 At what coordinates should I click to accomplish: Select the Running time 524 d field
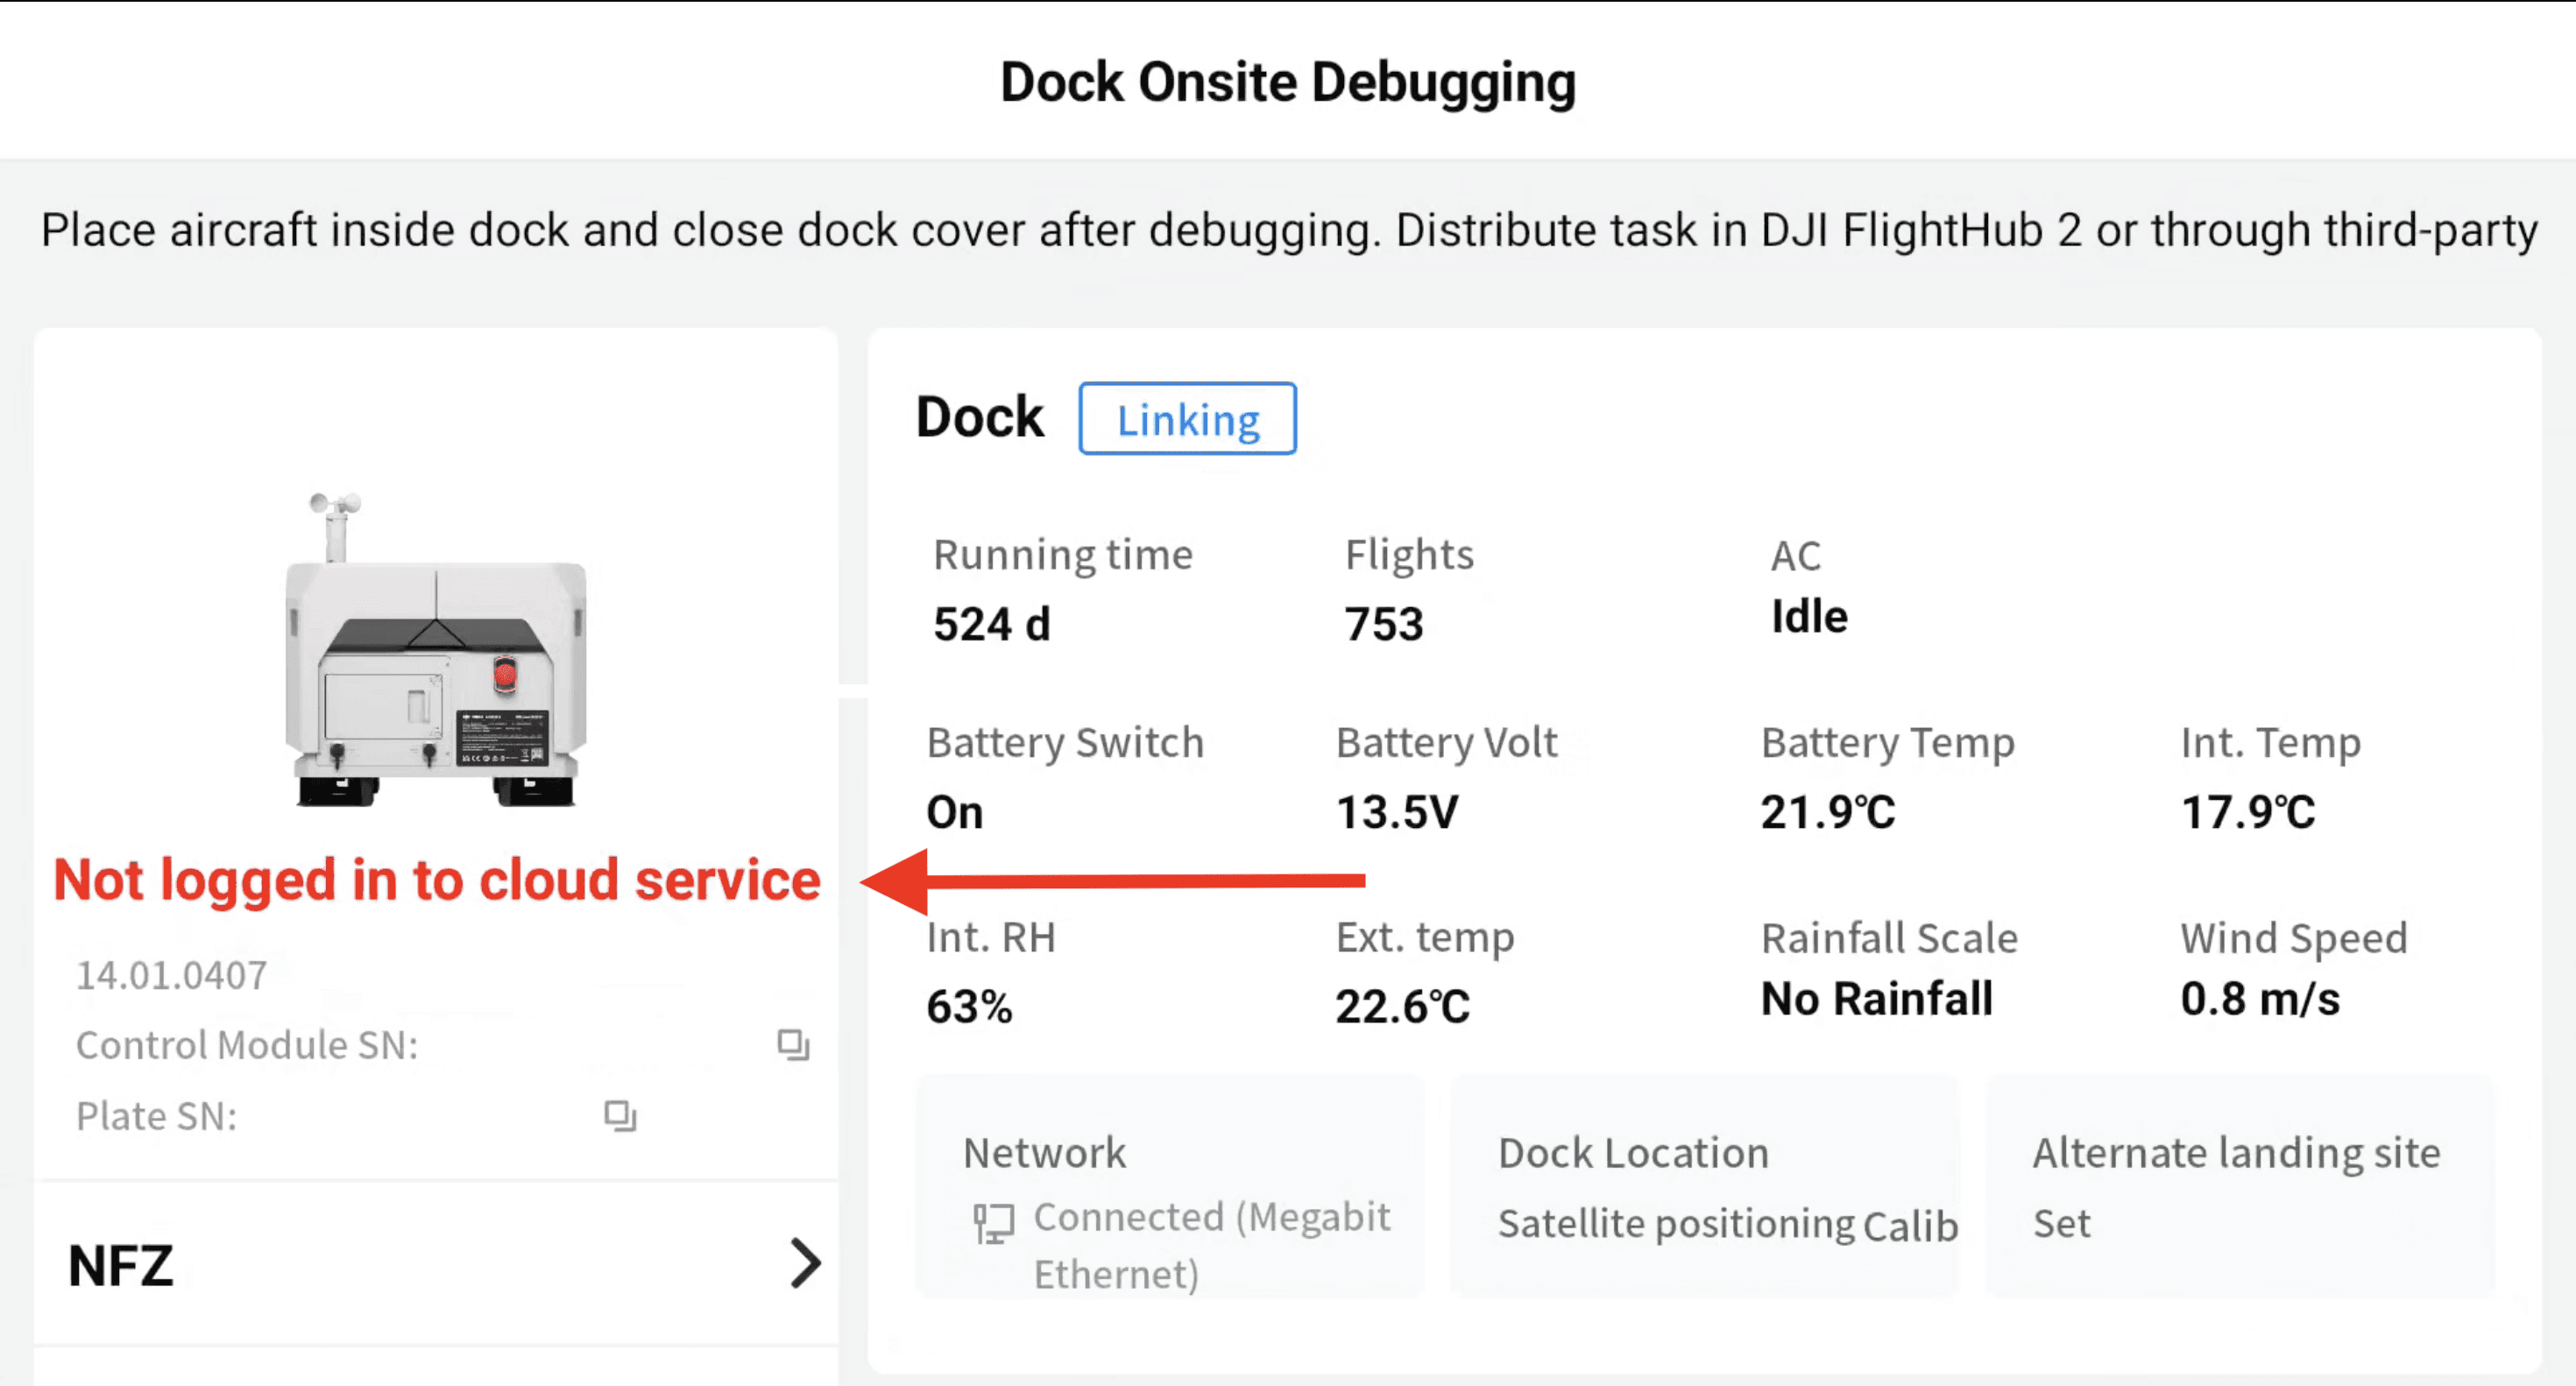pos(991,624)
